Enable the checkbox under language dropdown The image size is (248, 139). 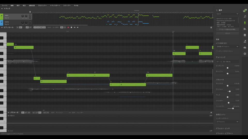217,51
